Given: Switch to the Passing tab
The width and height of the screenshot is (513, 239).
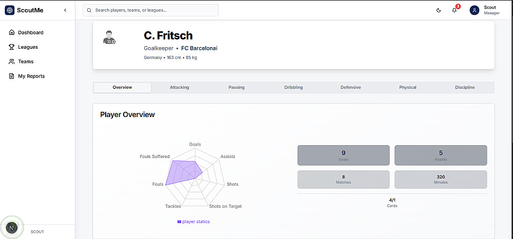Looking at the screenshot, I should [236, 88].
